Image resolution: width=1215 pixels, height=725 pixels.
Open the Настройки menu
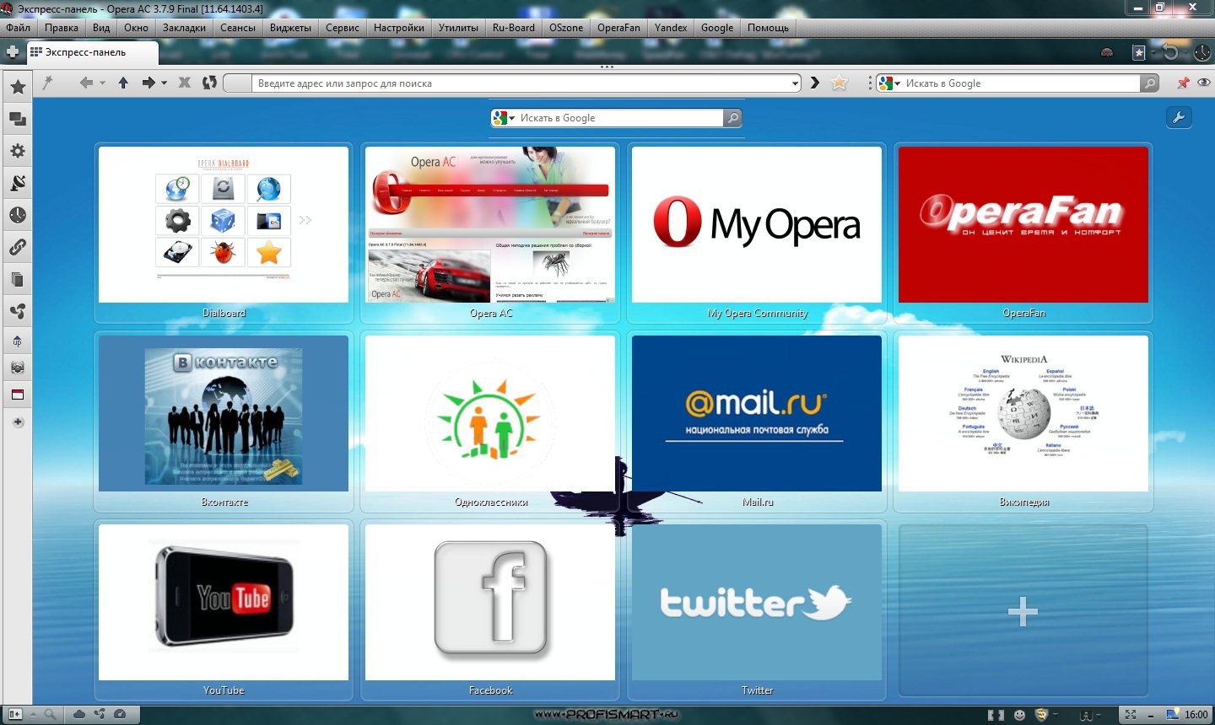pyautogui.click(x=399, y=28)
